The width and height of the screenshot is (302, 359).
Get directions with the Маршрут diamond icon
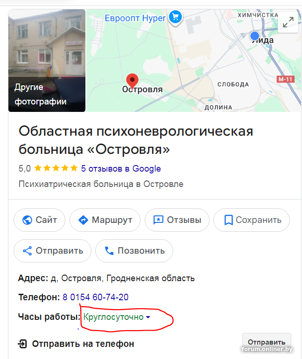(83, 220)
